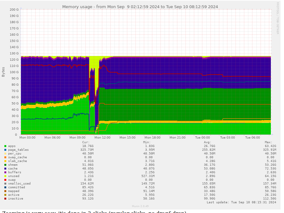Image resolution: width=284 pixels, height=213 pixels.
Task: Click the Tue 00:00 x-axis label
Action: pyautogui.click(x=202, y=138)
